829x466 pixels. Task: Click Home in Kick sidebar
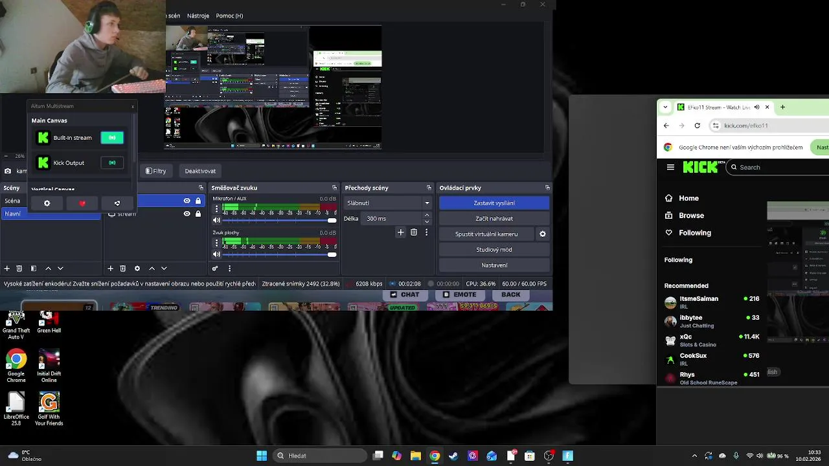(x=688, y=198)
